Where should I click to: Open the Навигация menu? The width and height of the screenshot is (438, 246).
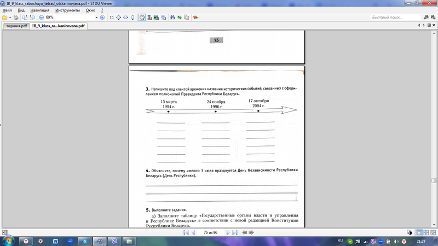coord(40,10)
